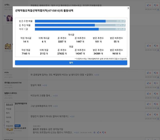This screenshot has width=160, height=140.
Task: Downvote the '암살자 체포' comment
Action: [x=155, y=83]
